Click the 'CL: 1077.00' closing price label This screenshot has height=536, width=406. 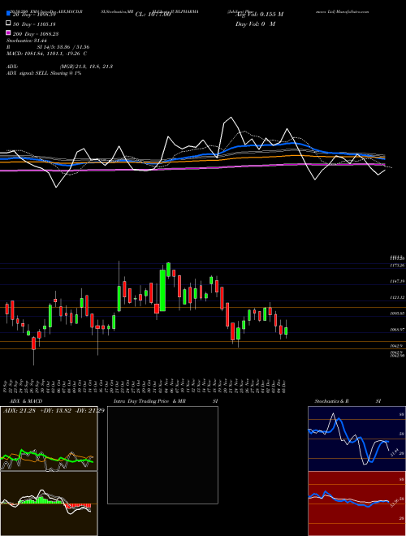[x=153, y=15]
